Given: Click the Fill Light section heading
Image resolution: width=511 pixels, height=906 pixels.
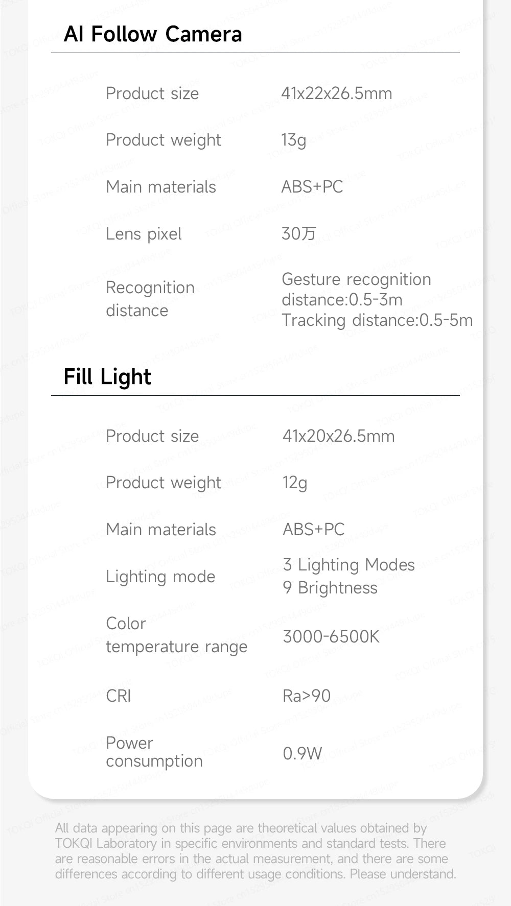Looking at the screenshot, I should (x=107, y=377).
